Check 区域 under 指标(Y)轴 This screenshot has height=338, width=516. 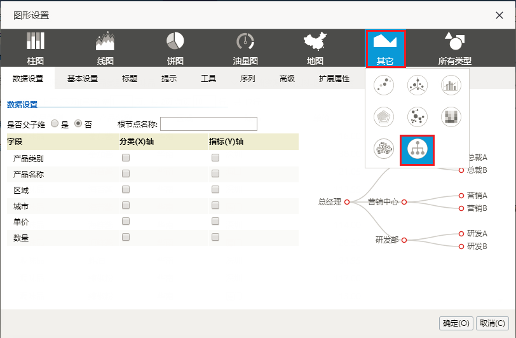click(x=215, y=189)
